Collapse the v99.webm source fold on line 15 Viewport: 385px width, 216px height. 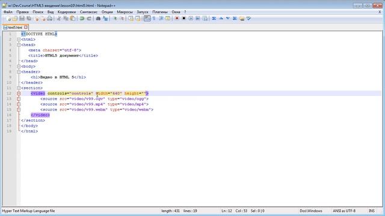19,110
